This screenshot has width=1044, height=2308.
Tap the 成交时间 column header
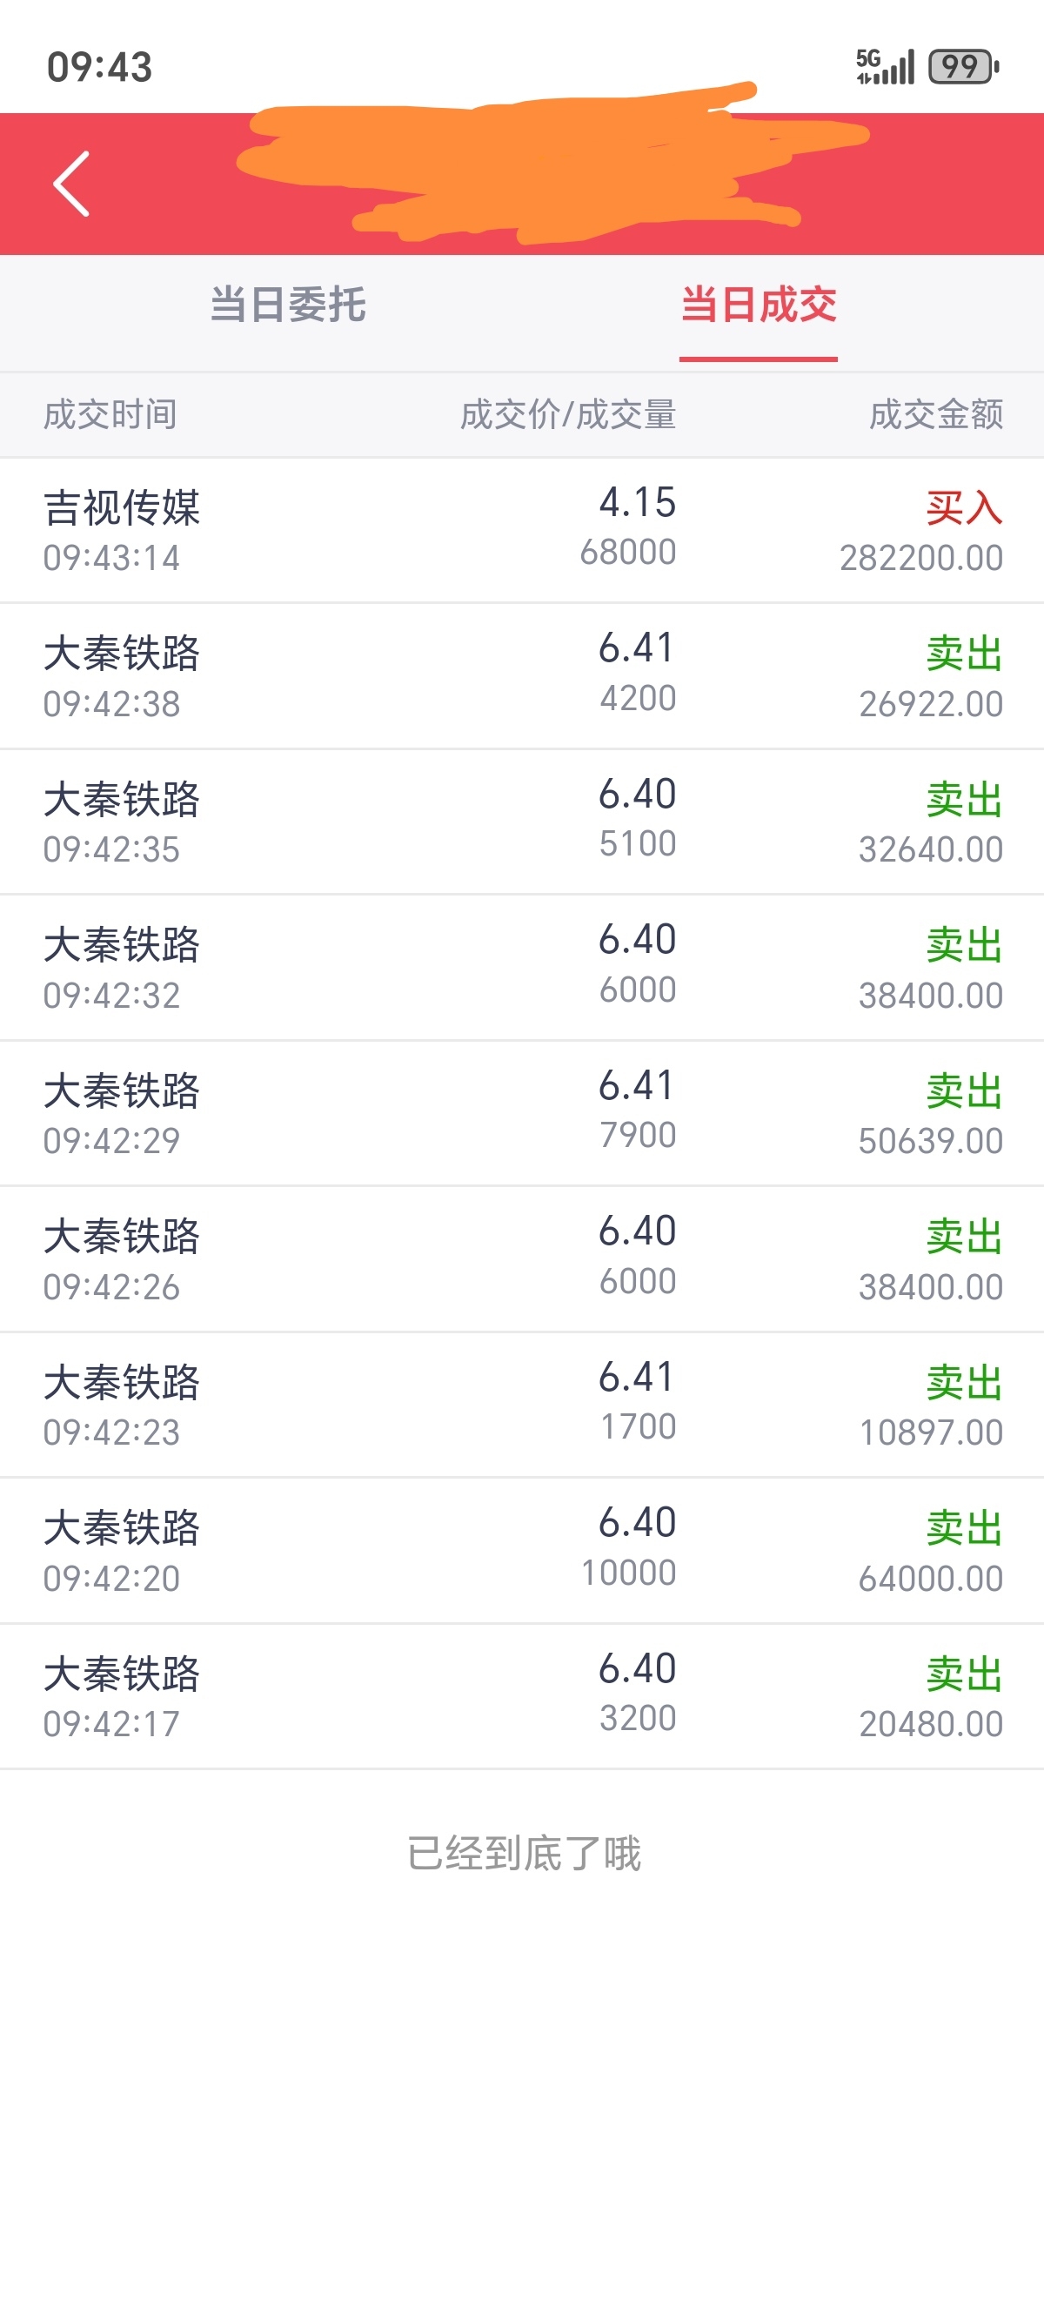click(110, 415)
